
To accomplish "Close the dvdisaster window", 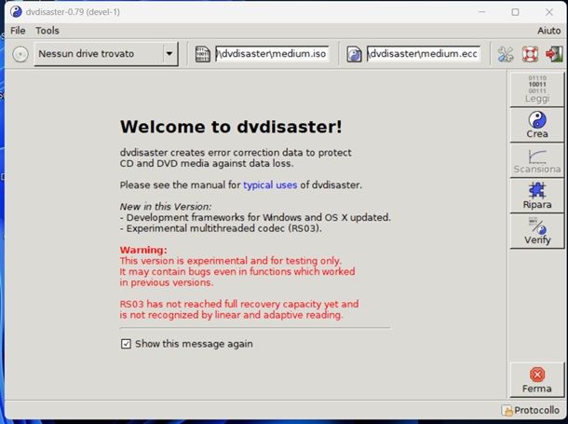I will tap(549, 12).
